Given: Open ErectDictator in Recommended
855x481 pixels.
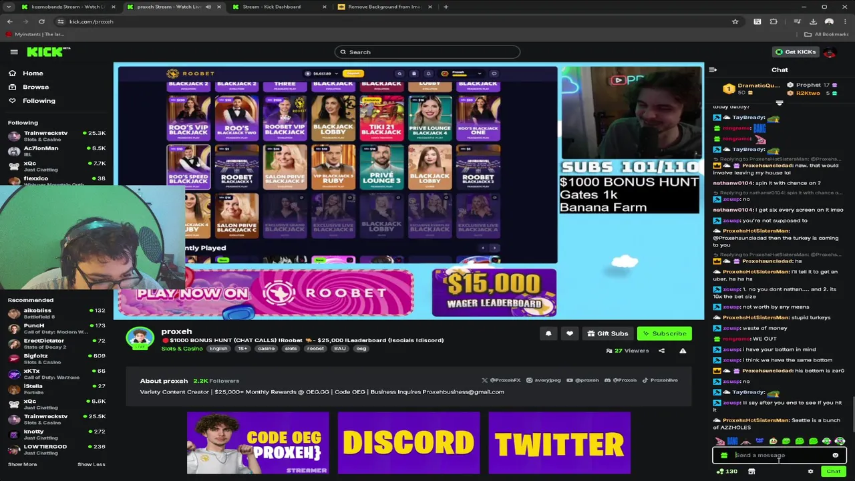Looking at the screenshot, I should point(57,343).
